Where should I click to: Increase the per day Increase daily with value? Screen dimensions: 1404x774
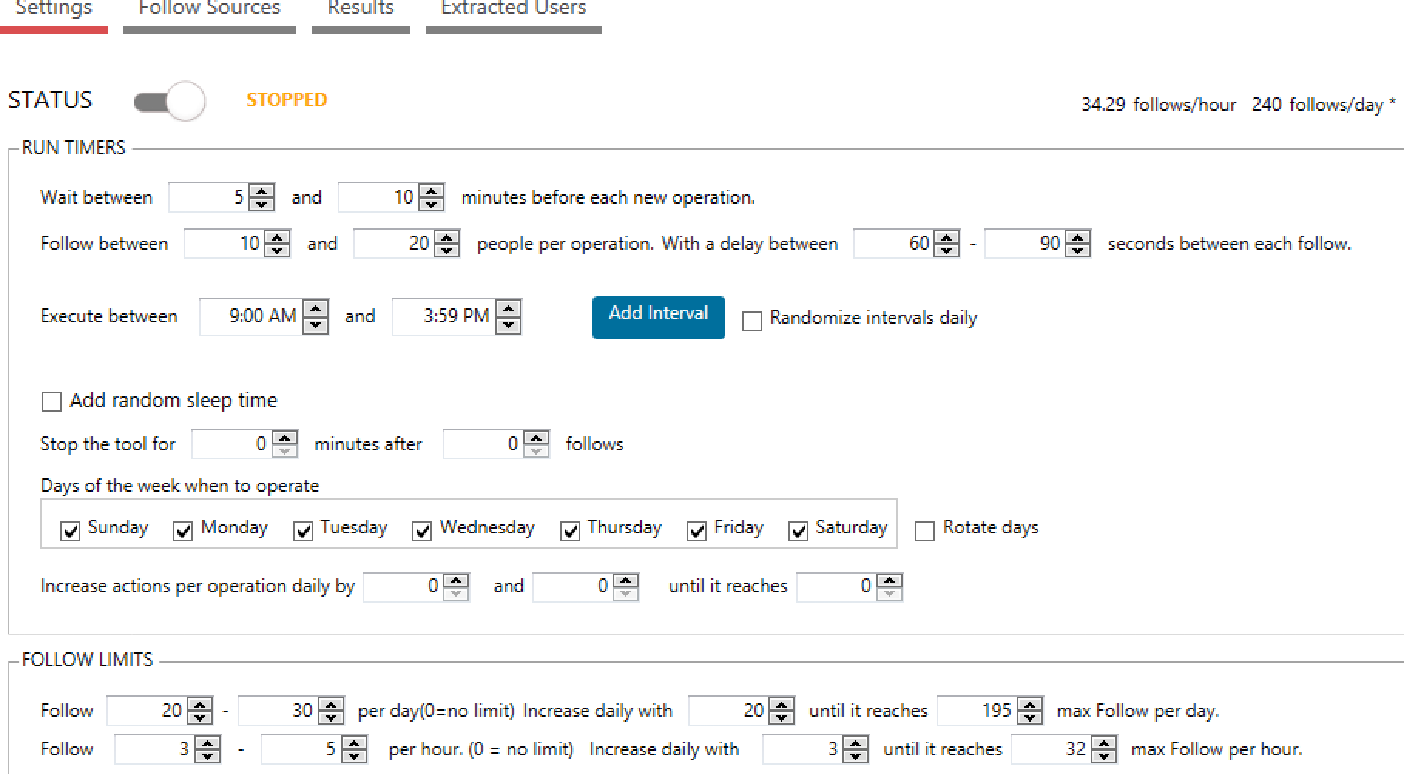point(781,705)
